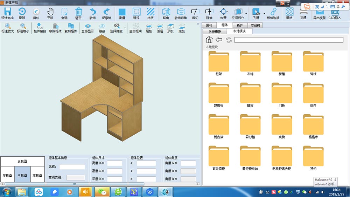Open the 空间拆分 dropdown arrow
This screenshot has height=197, width=350.
(x=246, y=14)
